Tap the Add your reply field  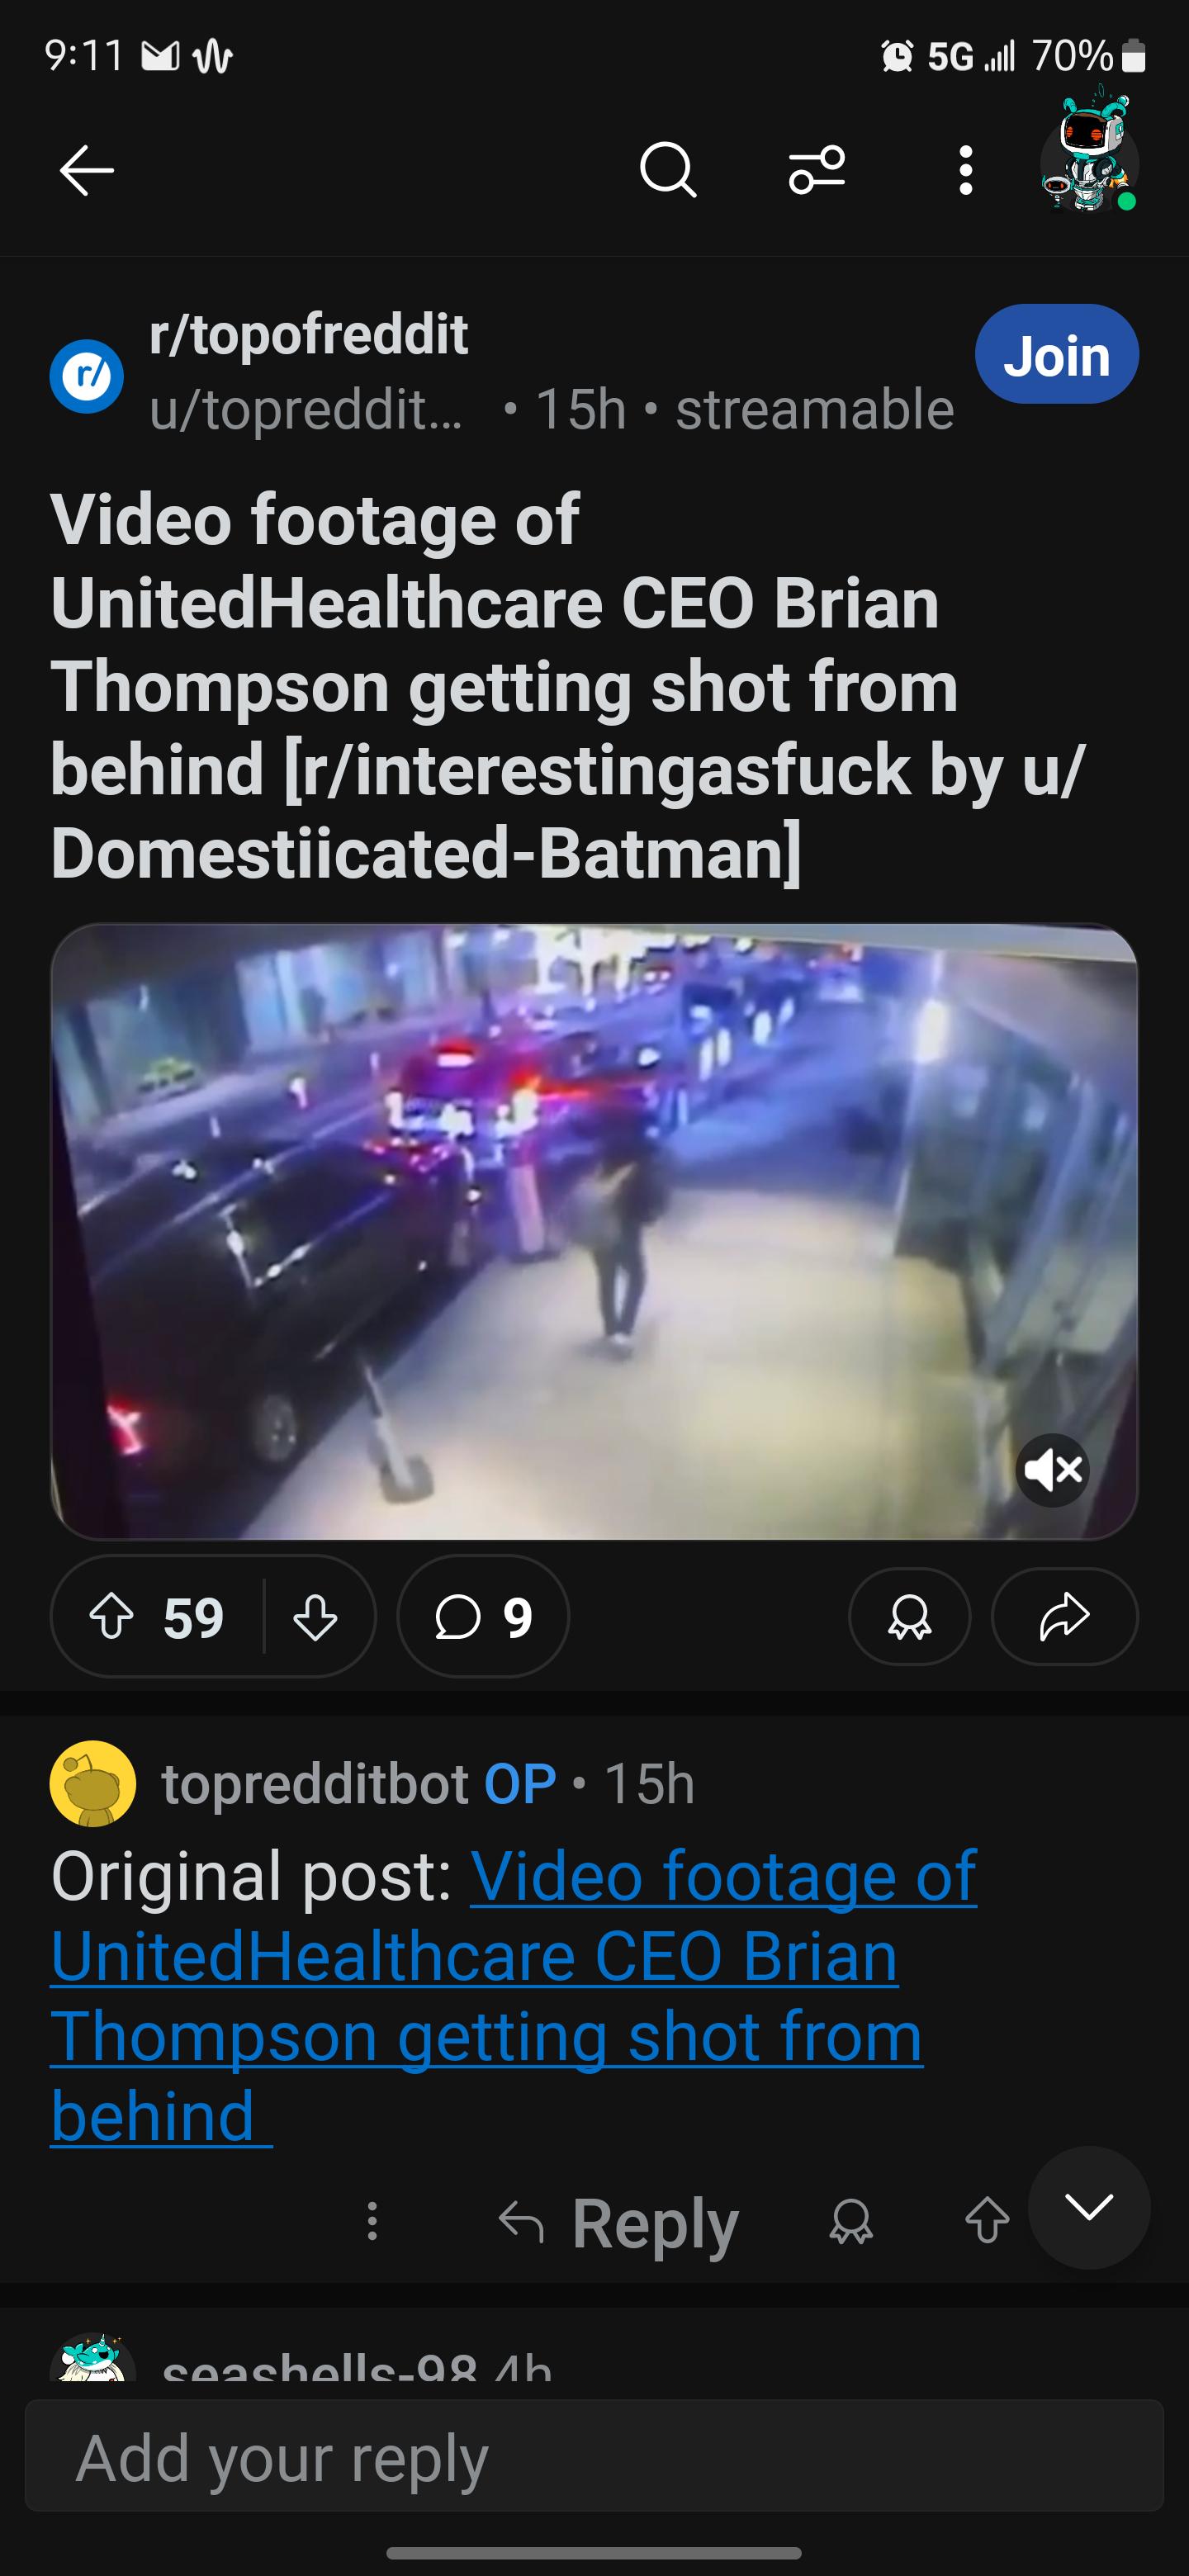point(594,2456)
